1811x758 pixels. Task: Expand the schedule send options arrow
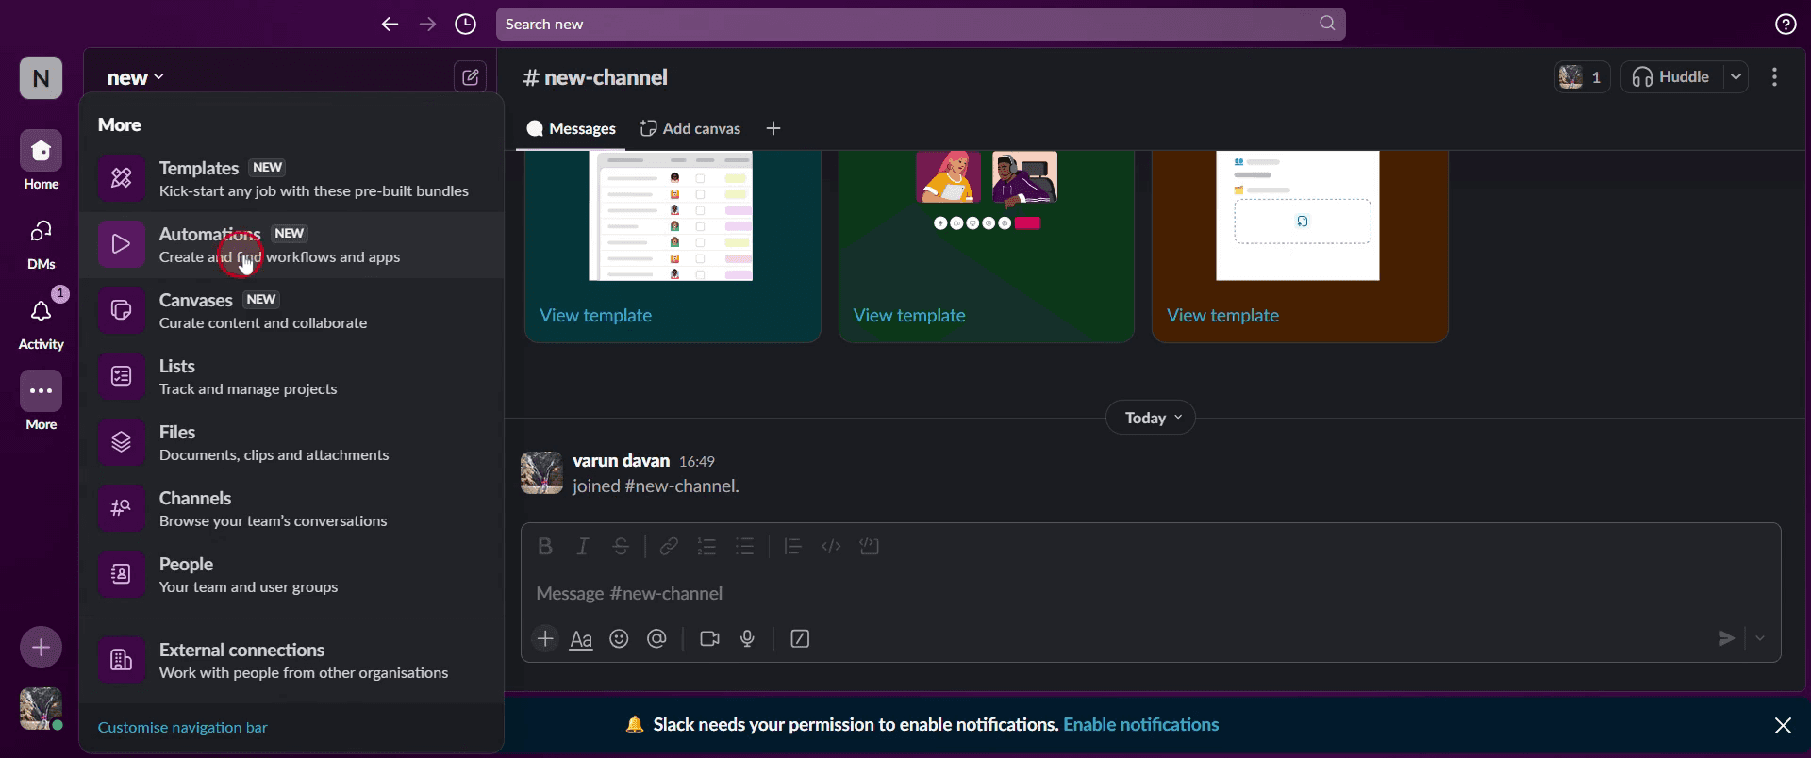(1760, 639)
